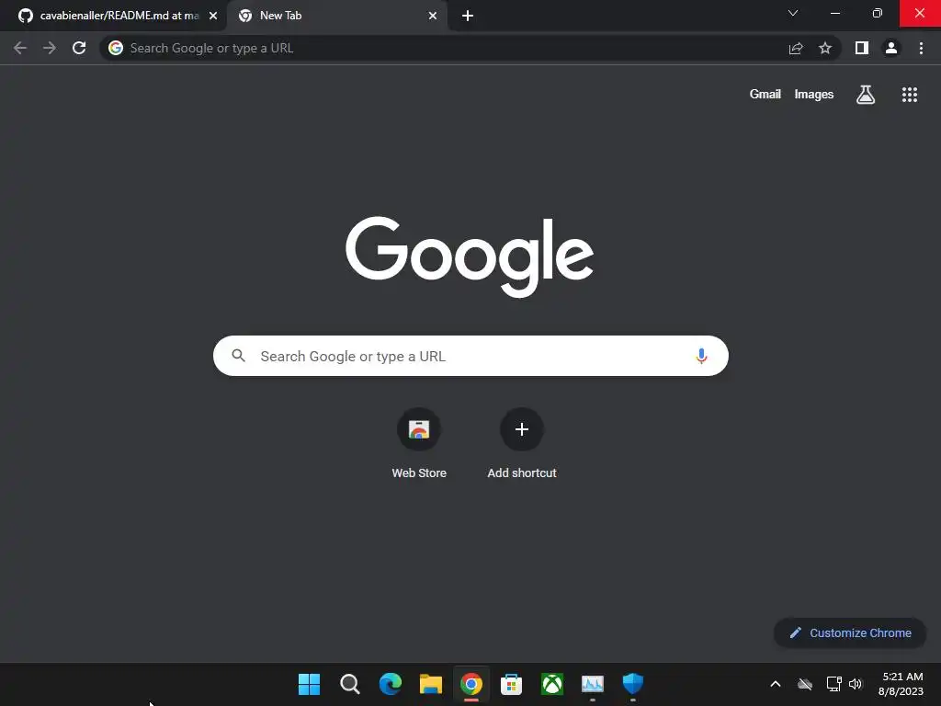Reload the current page

[x=79, y=48]
